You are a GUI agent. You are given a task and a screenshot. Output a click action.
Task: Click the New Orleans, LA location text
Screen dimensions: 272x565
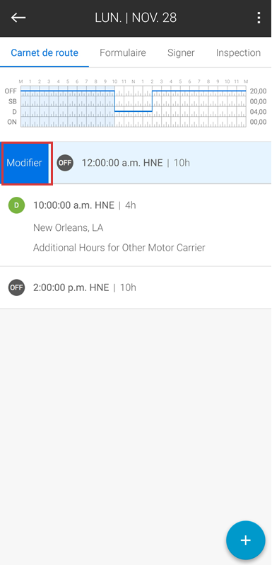[x=68, y=228]
